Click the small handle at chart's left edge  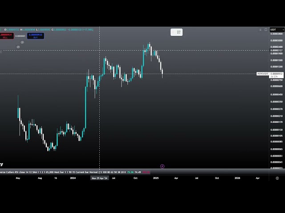tap(1, 52)
